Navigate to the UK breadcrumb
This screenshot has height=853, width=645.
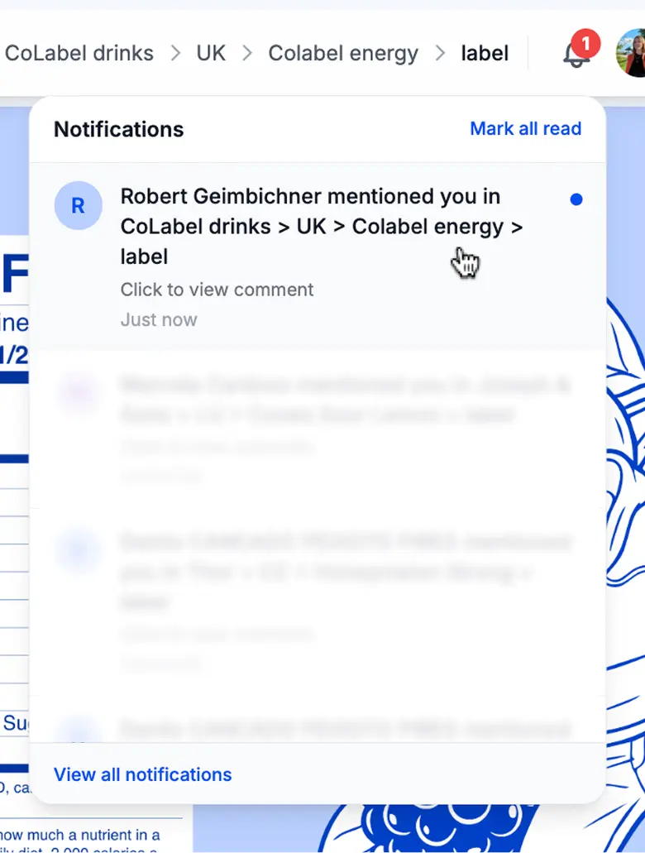tap(211, 54)
